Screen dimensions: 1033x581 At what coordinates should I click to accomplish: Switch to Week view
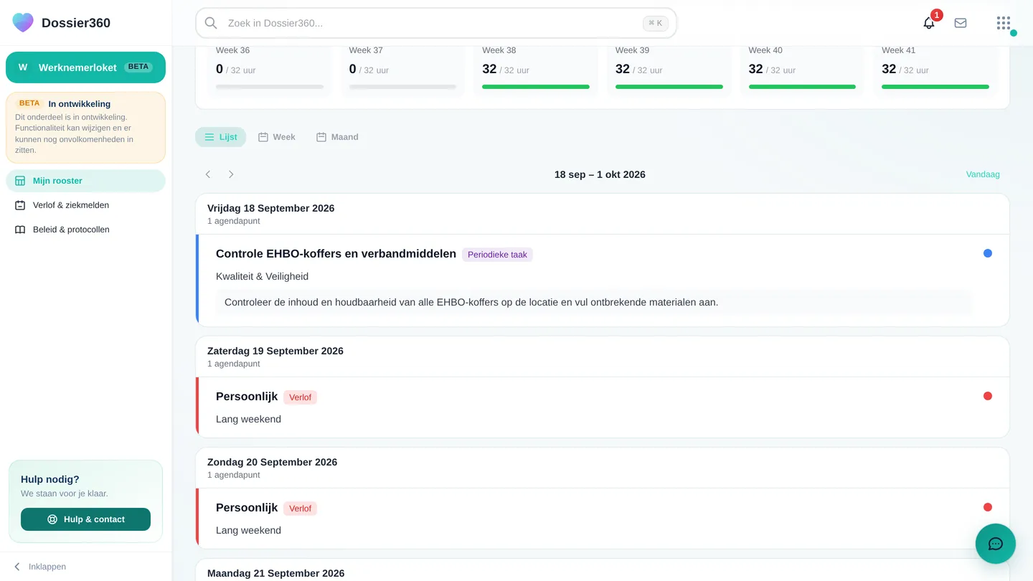coord(277,137)
